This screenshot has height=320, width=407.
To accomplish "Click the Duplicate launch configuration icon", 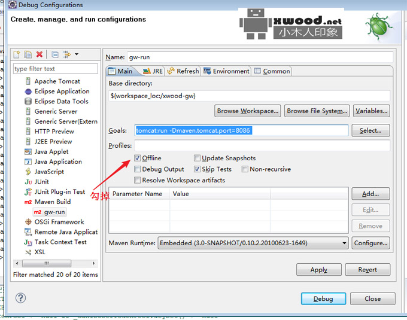I will pos(28,54).
